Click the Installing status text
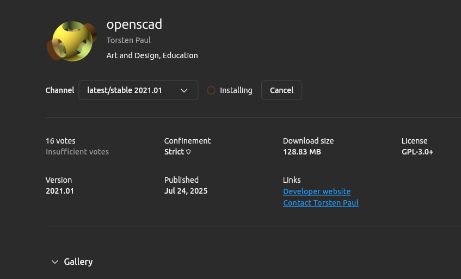This screenshot has height=279, width=461. coord(236,90)
